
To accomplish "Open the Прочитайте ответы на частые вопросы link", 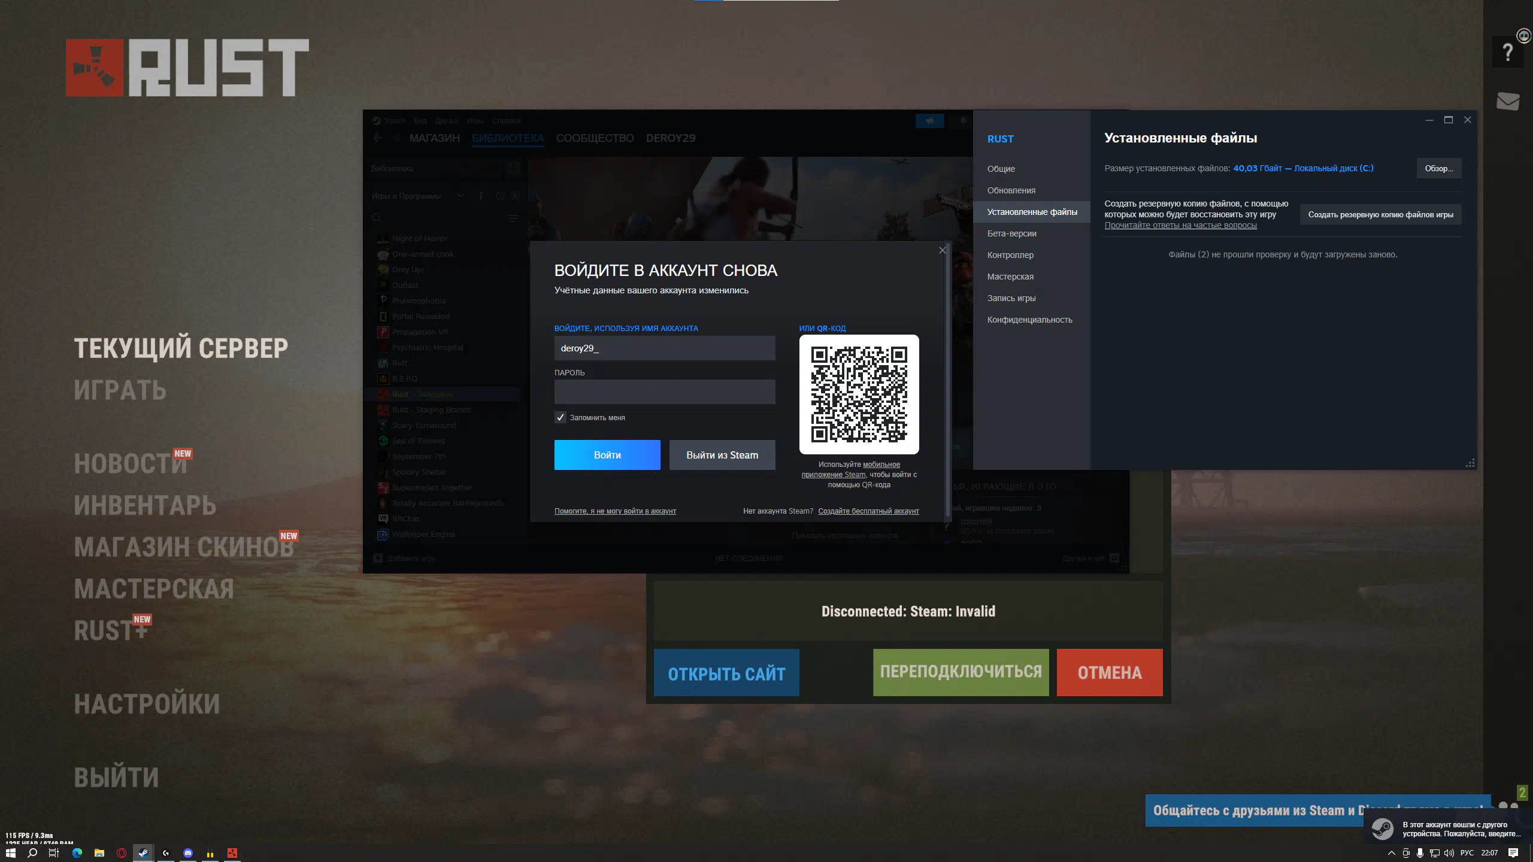I will pyautogui.click(x=1180, y=226).
